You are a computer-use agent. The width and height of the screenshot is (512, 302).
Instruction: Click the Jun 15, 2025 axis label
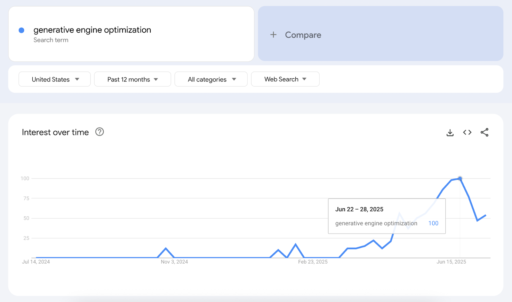pos(451,262)
